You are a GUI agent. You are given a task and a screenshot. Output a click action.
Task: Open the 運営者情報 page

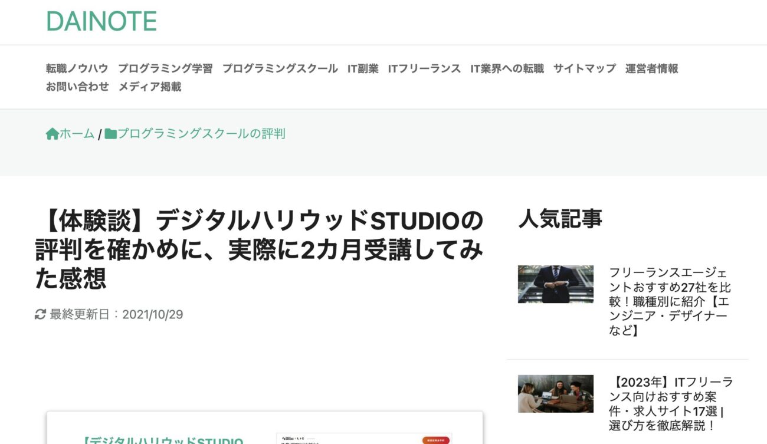(x=651, y=68)
